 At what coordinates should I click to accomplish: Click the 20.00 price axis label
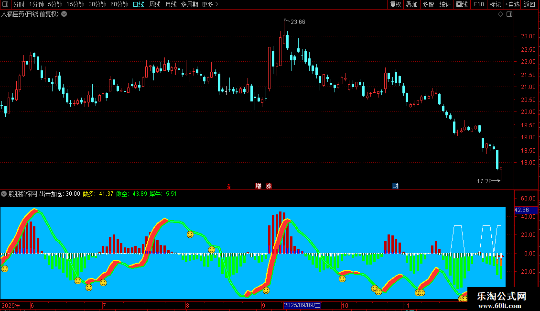528,112
